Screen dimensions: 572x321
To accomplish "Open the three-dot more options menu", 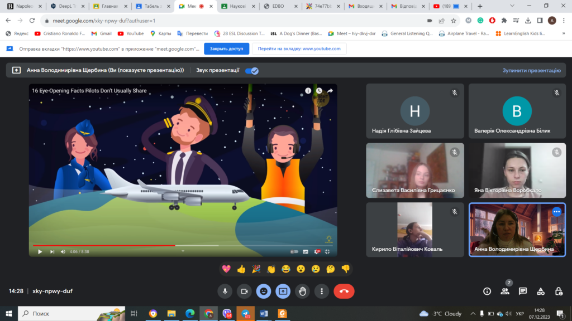I will coord(321,291).
